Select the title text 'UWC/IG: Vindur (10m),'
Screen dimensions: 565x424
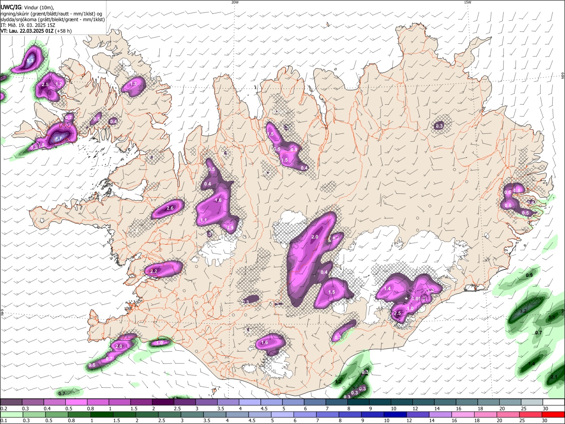pos(26,8)
